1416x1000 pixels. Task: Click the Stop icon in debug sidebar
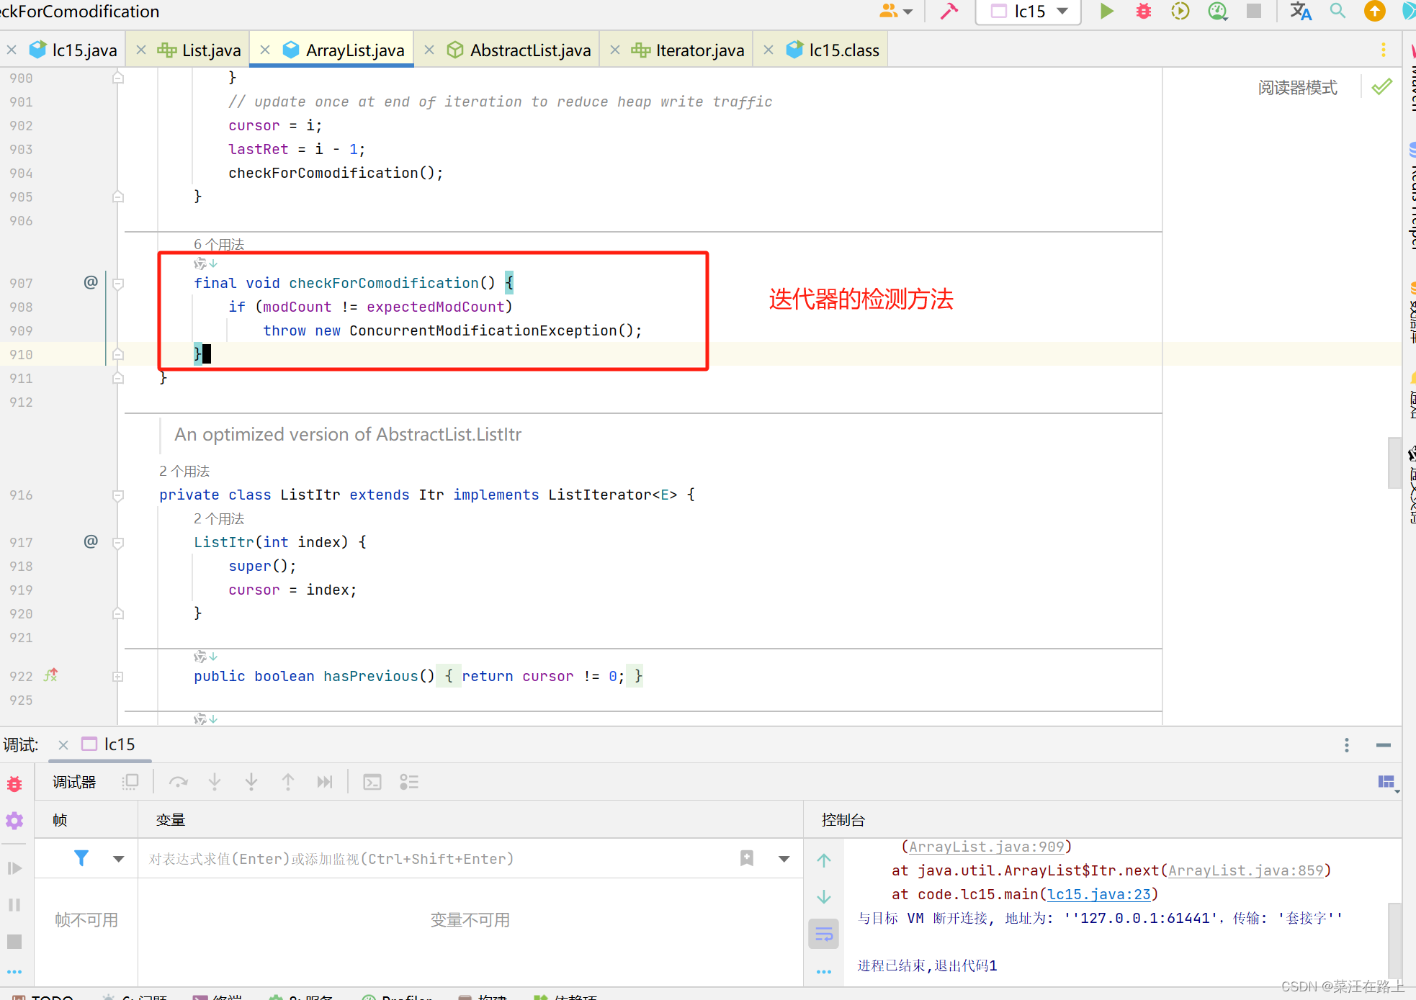[14, 942]
